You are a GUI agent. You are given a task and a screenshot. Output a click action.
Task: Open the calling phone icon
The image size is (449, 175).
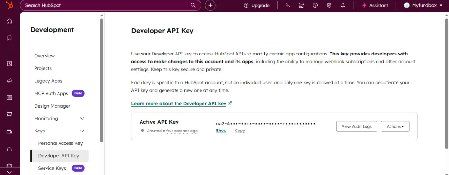point(288,5)
